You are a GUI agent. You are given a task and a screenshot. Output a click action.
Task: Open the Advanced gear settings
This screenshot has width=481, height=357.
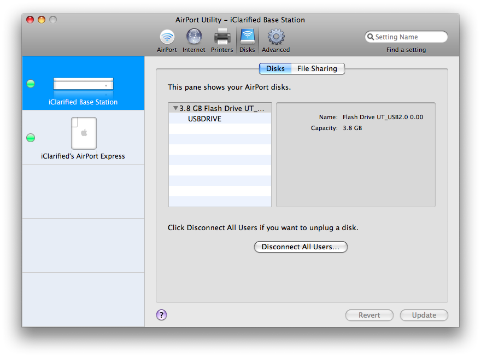point(275,40)
